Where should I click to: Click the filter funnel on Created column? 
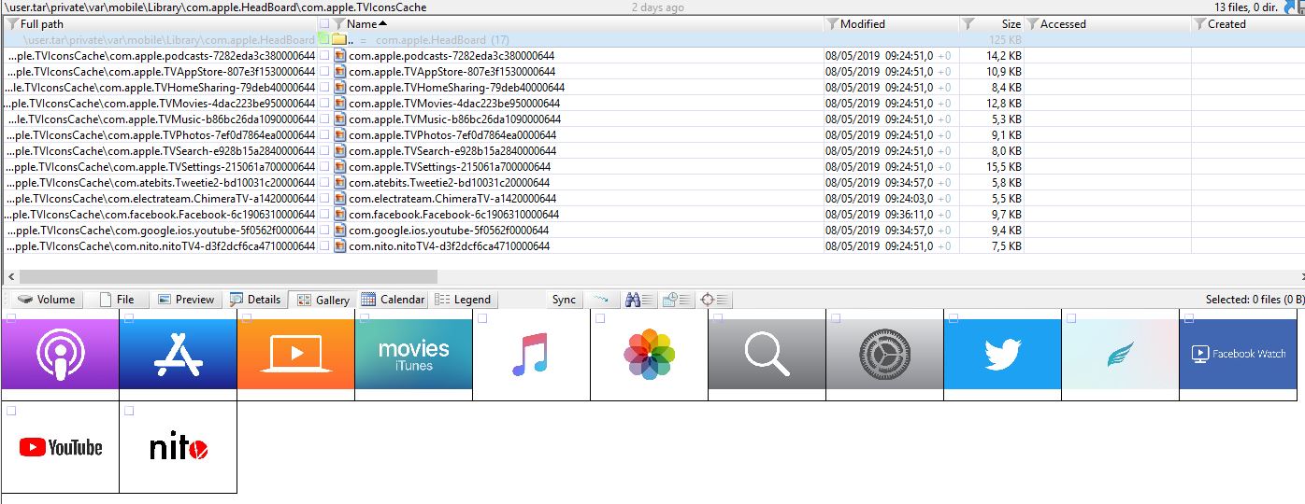coord(1199,24)
